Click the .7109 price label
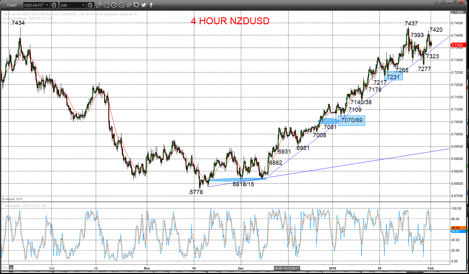The height and width of the screenshot is (274, 469). click(354, 110)
